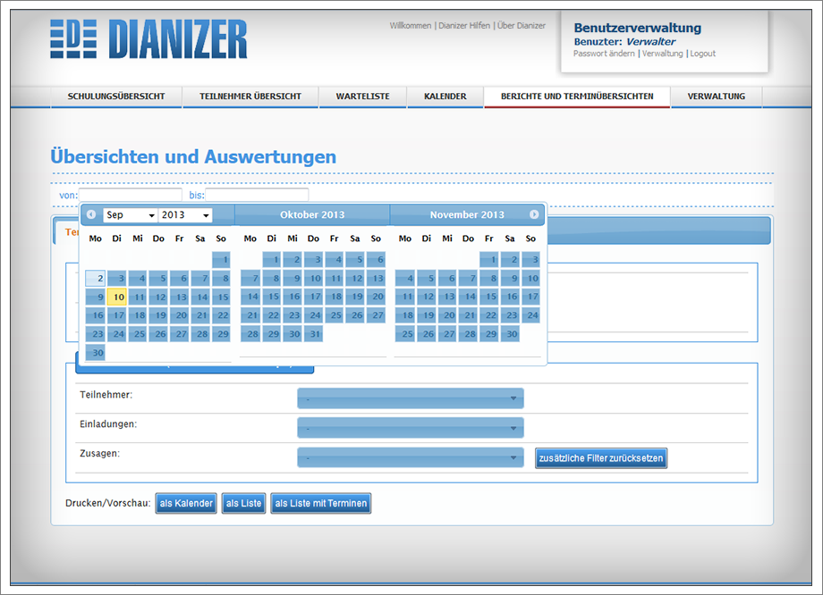This screenshot has width=823, height=595.
Task: Click the Zusagen: label
Action: tap(99, 454)
